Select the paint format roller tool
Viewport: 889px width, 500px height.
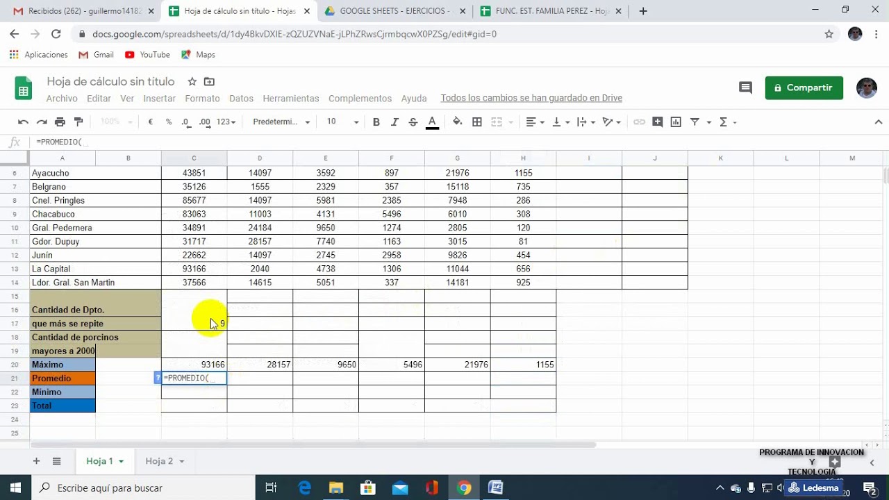pyautogui.click(x=78, y=122)
